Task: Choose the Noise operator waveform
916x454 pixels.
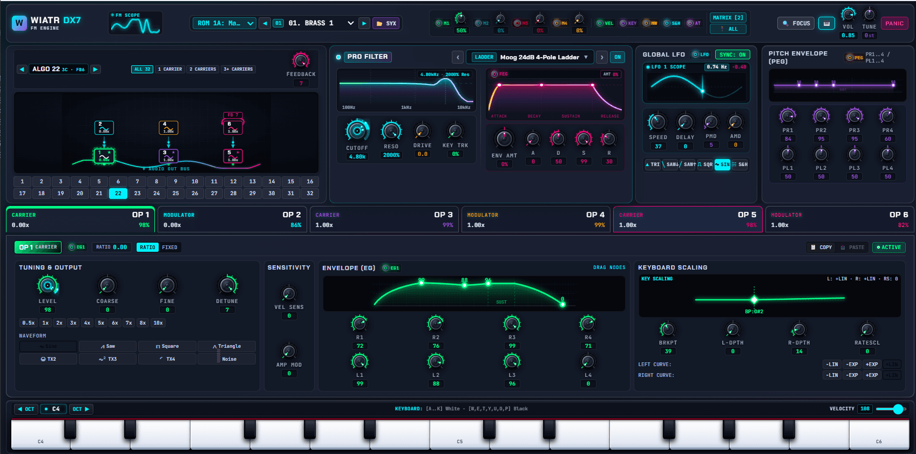Action: [x=227, y=359]
